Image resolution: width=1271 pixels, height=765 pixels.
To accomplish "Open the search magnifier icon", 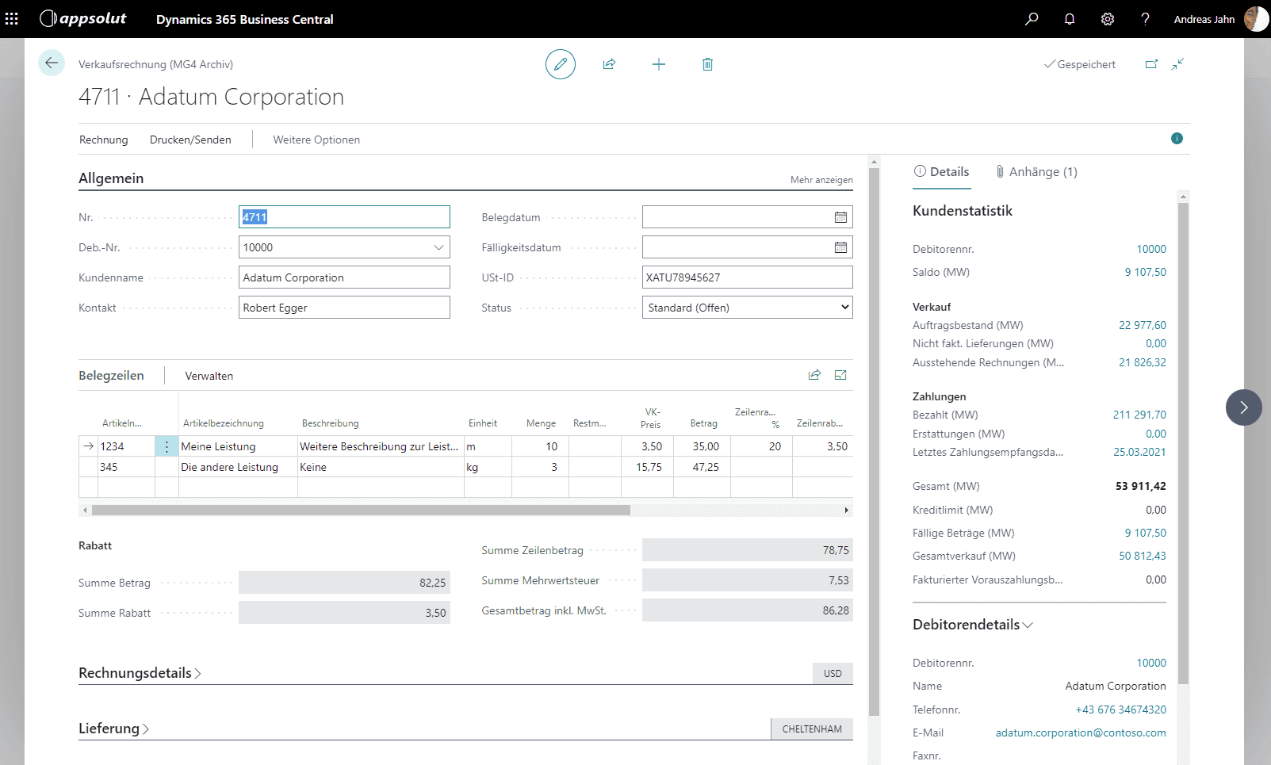I will tap(1032, 19).
